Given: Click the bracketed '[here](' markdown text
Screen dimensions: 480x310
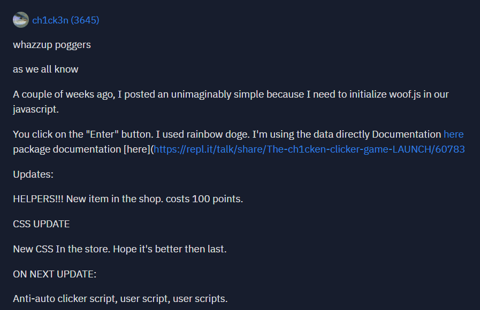Looking at the screenshot, I should [x=139, y=149].
